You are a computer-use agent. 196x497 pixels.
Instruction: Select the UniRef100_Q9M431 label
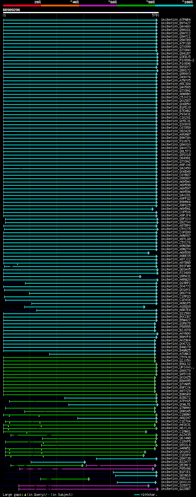[176, 276]
